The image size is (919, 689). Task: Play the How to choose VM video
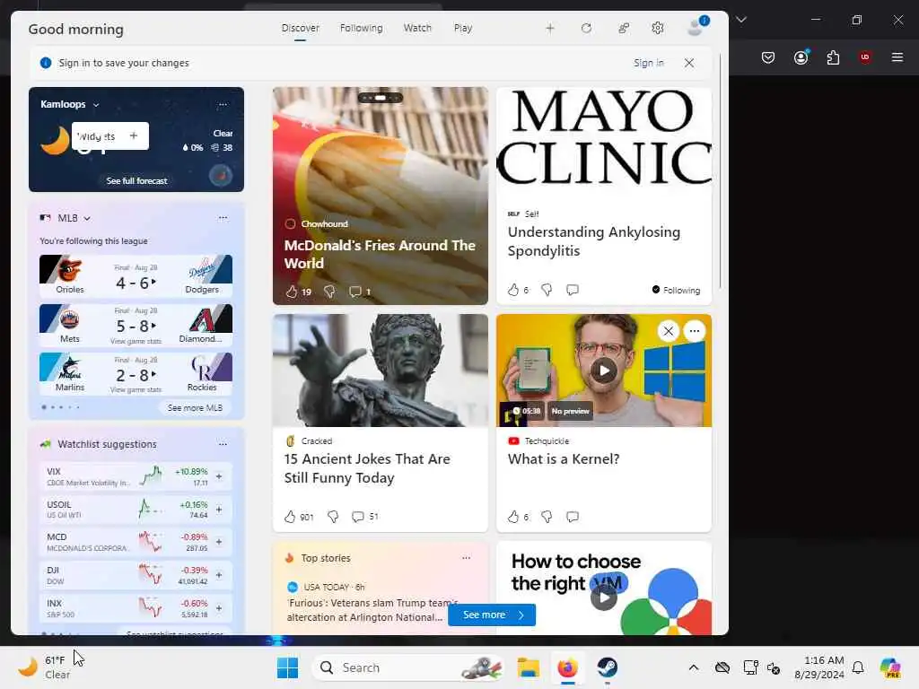(604, 597)
